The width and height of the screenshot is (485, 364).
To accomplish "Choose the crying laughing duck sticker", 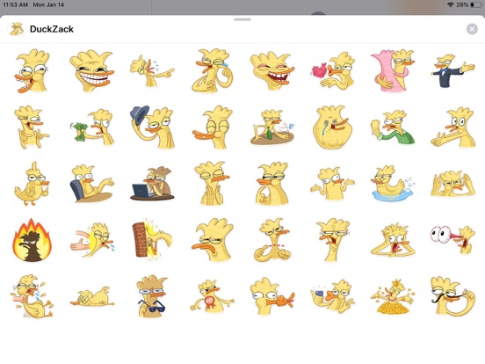I will [x=213, y=71].
